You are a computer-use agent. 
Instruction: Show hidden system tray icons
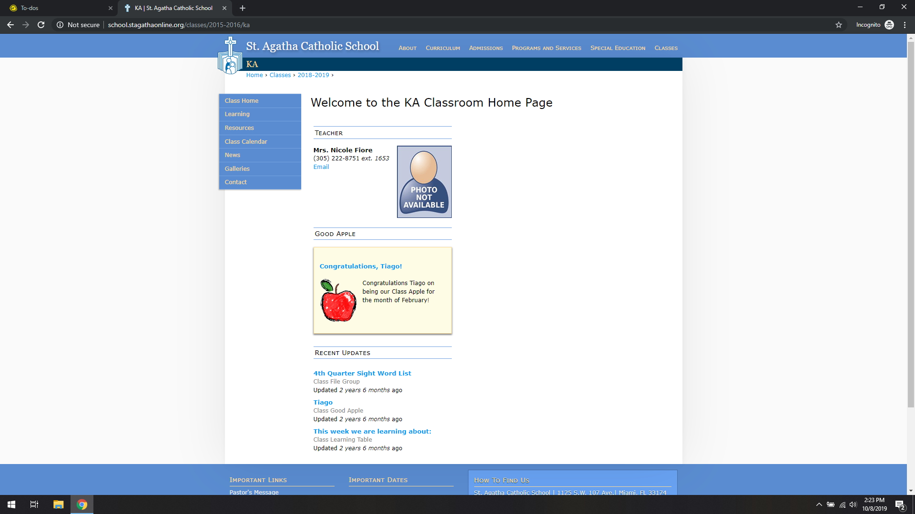pos(819,504)
